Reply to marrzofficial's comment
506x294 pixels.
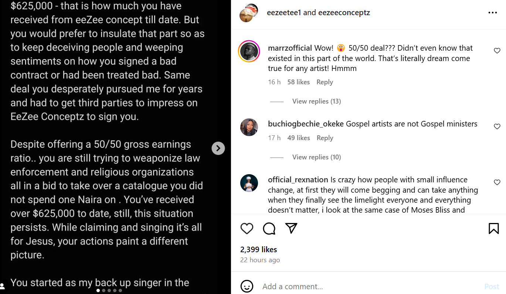pos(325,82)
